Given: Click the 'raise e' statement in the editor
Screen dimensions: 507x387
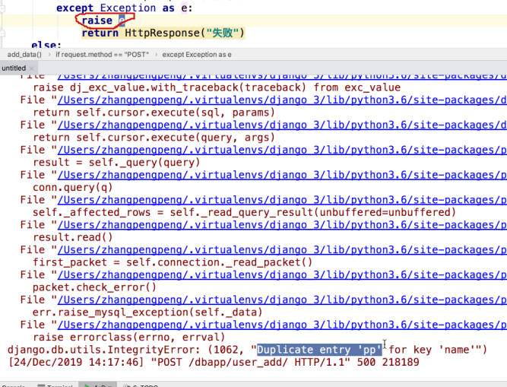Looking at the screenshot, I should click(103, 21).
